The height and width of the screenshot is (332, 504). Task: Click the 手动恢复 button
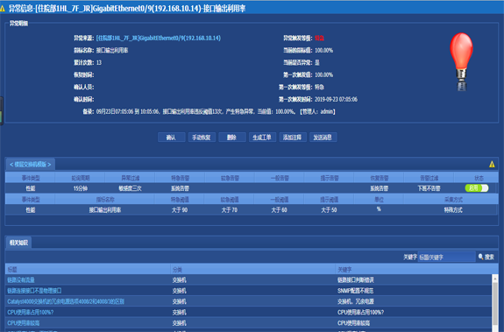click(x=202, y=138)
